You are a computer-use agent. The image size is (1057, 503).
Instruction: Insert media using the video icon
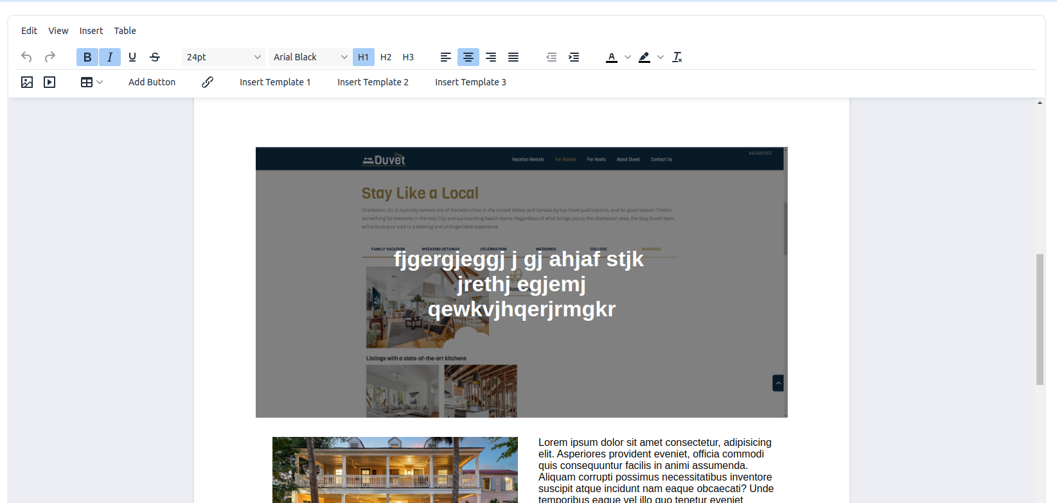point(49,82)
